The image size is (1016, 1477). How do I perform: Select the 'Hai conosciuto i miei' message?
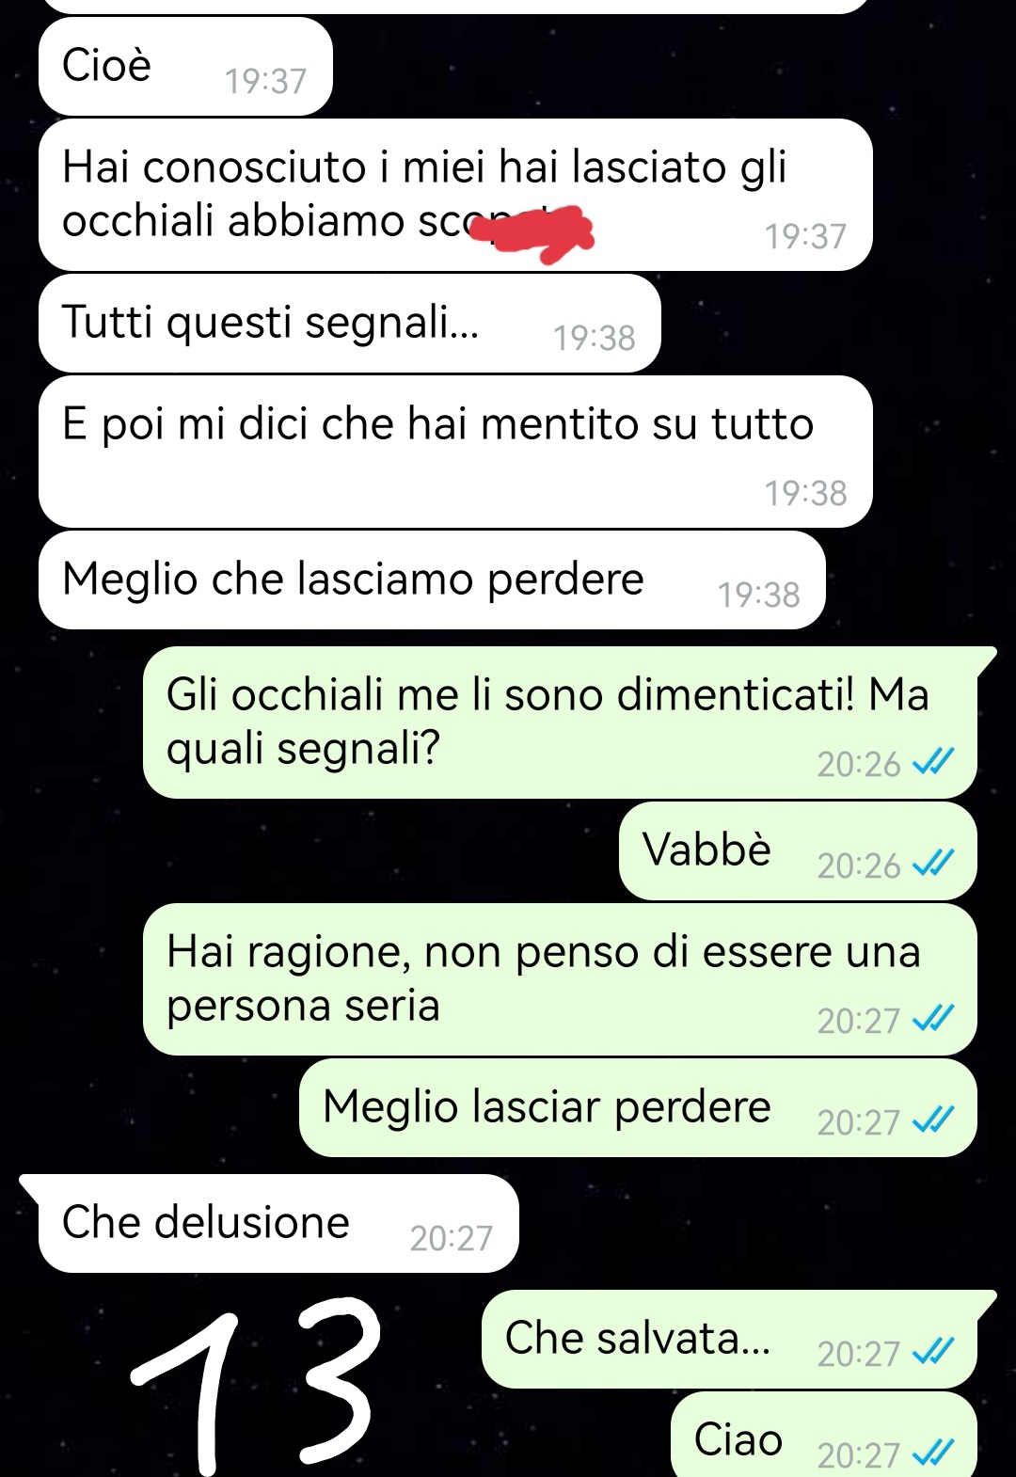point(455,195)
